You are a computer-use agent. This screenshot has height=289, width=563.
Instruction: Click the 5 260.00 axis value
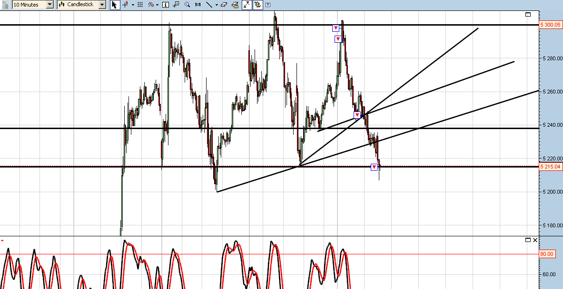click(x=552, y=92)
